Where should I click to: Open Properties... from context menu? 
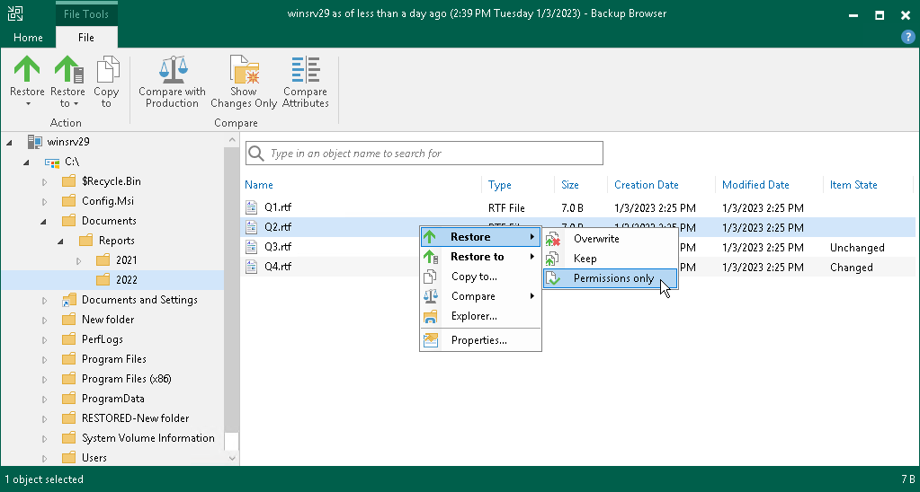[x=480, y=340]
